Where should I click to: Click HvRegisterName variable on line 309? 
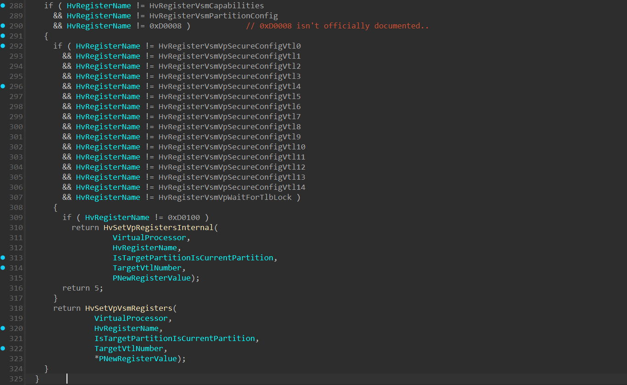tap(117, 217)
